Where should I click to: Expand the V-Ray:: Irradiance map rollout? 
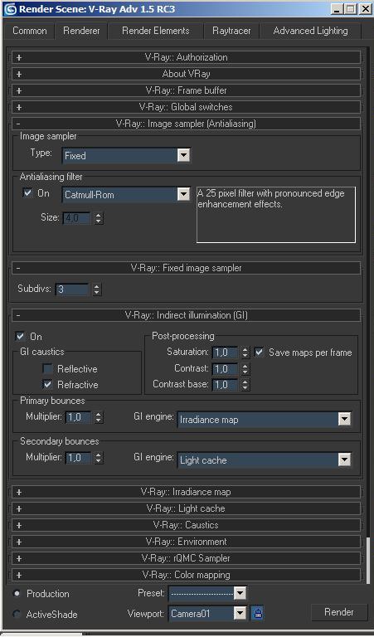click(x=186, y=492)
